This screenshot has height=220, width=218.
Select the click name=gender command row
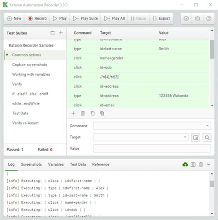(138, 58)
